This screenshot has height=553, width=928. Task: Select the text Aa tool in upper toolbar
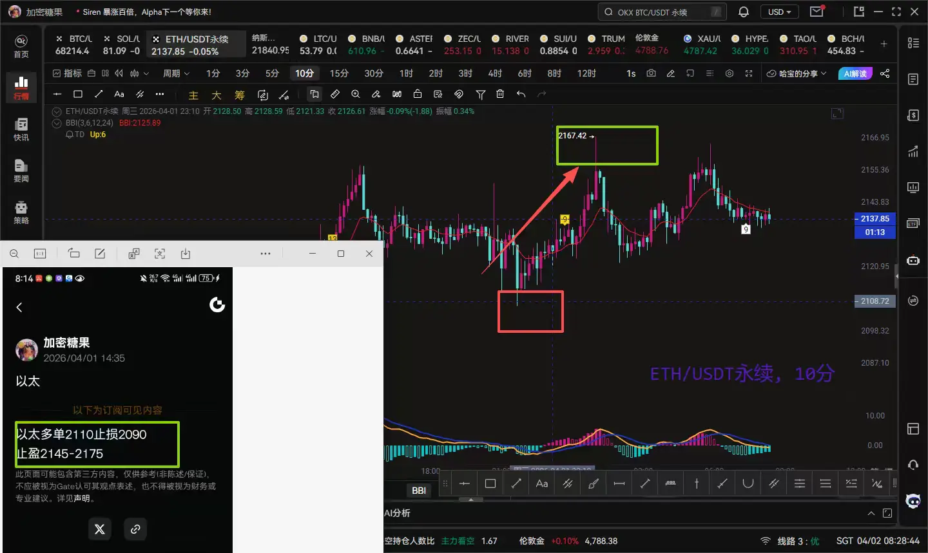click(119, 94)
